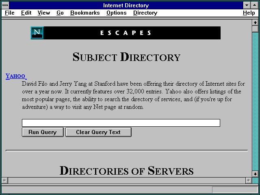Open the Help menu
The image size is (260, 195).
tap(249, 13)
